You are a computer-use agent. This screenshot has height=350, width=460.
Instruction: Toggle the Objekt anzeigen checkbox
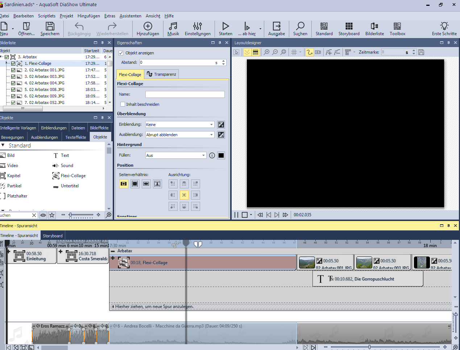click(121, 53)
